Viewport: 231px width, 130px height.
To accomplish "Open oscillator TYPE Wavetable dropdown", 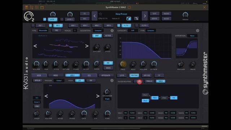I will click(x=43, y=30).
